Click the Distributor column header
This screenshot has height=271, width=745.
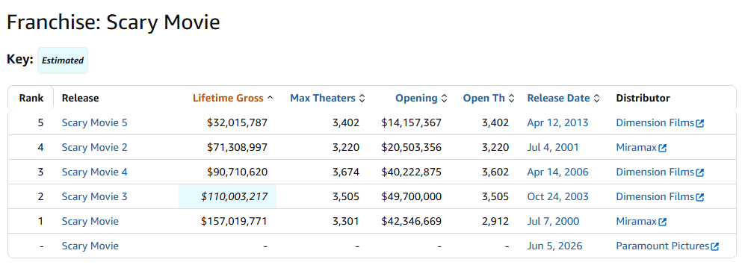click(x=643, y=99)
